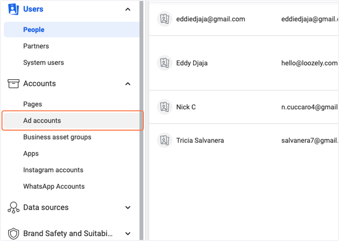Click email starting with n.cuccaro4
The height and width of the screenshot is (241, 339).
pos(310,107)
